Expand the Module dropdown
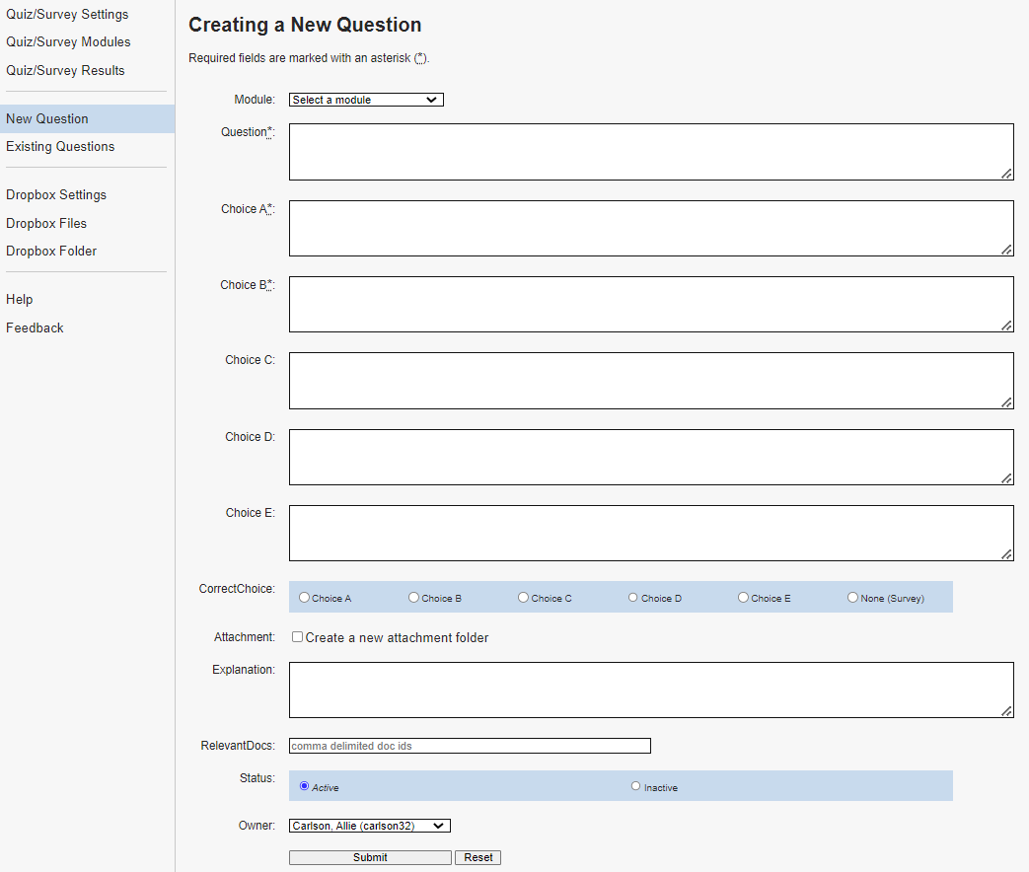The width and height of the screenshot is (1029, 872). click(x=366, y=100)
